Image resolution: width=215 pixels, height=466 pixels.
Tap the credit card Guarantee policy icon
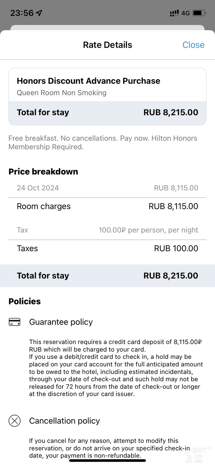click(15, 322)
